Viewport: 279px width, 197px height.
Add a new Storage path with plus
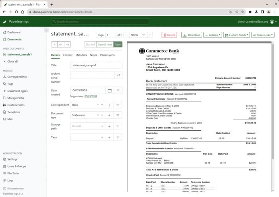109,126
